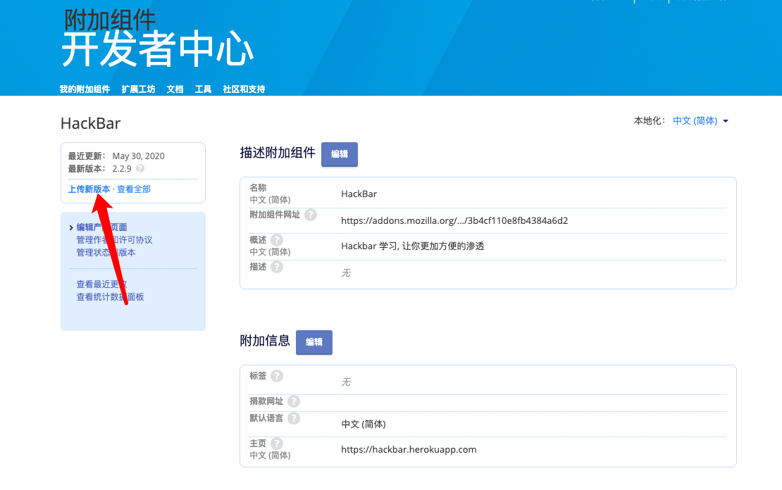Click the 查看全部 link
Screen dimensions: 782x490
pos(134,189)
